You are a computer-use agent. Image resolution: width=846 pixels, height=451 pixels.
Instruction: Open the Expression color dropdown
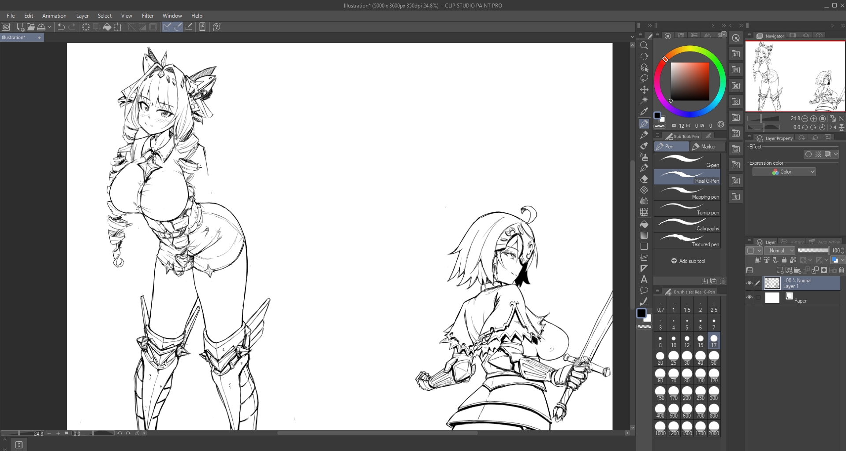[x=784, y=172]
